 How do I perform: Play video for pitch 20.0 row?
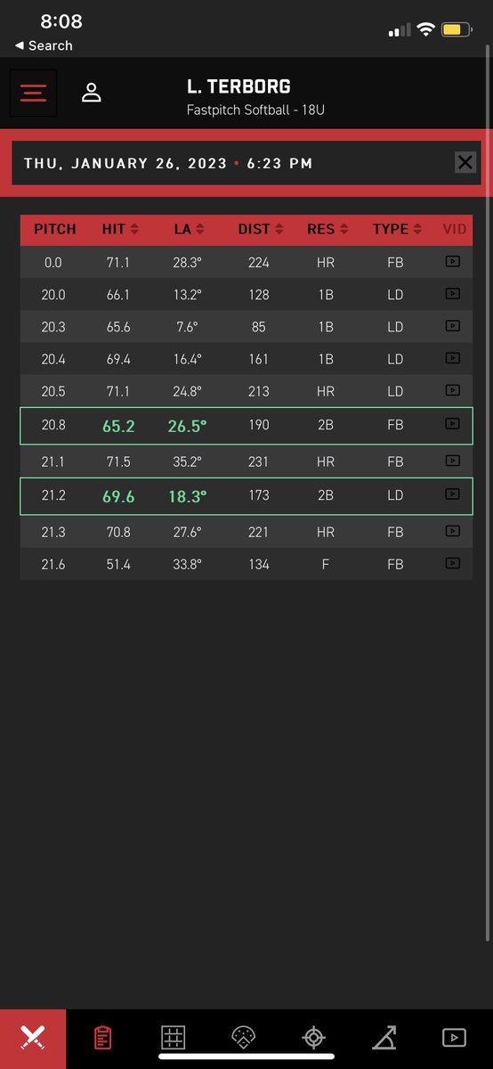tap(453, 294)
